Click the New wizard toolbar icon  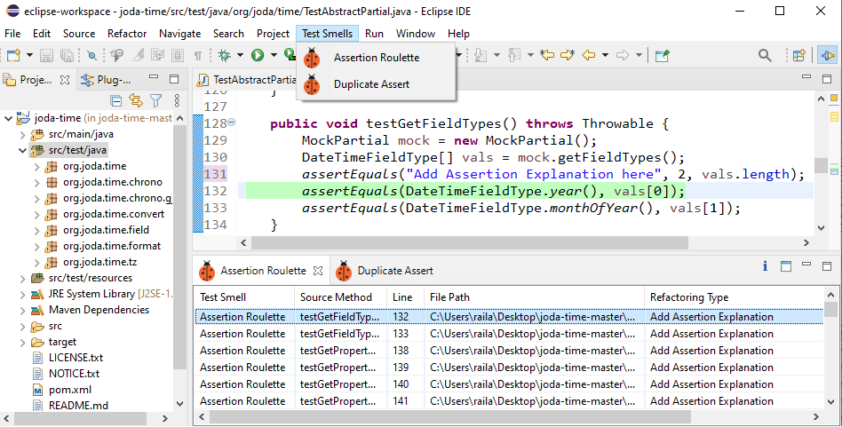coord(14,55)
